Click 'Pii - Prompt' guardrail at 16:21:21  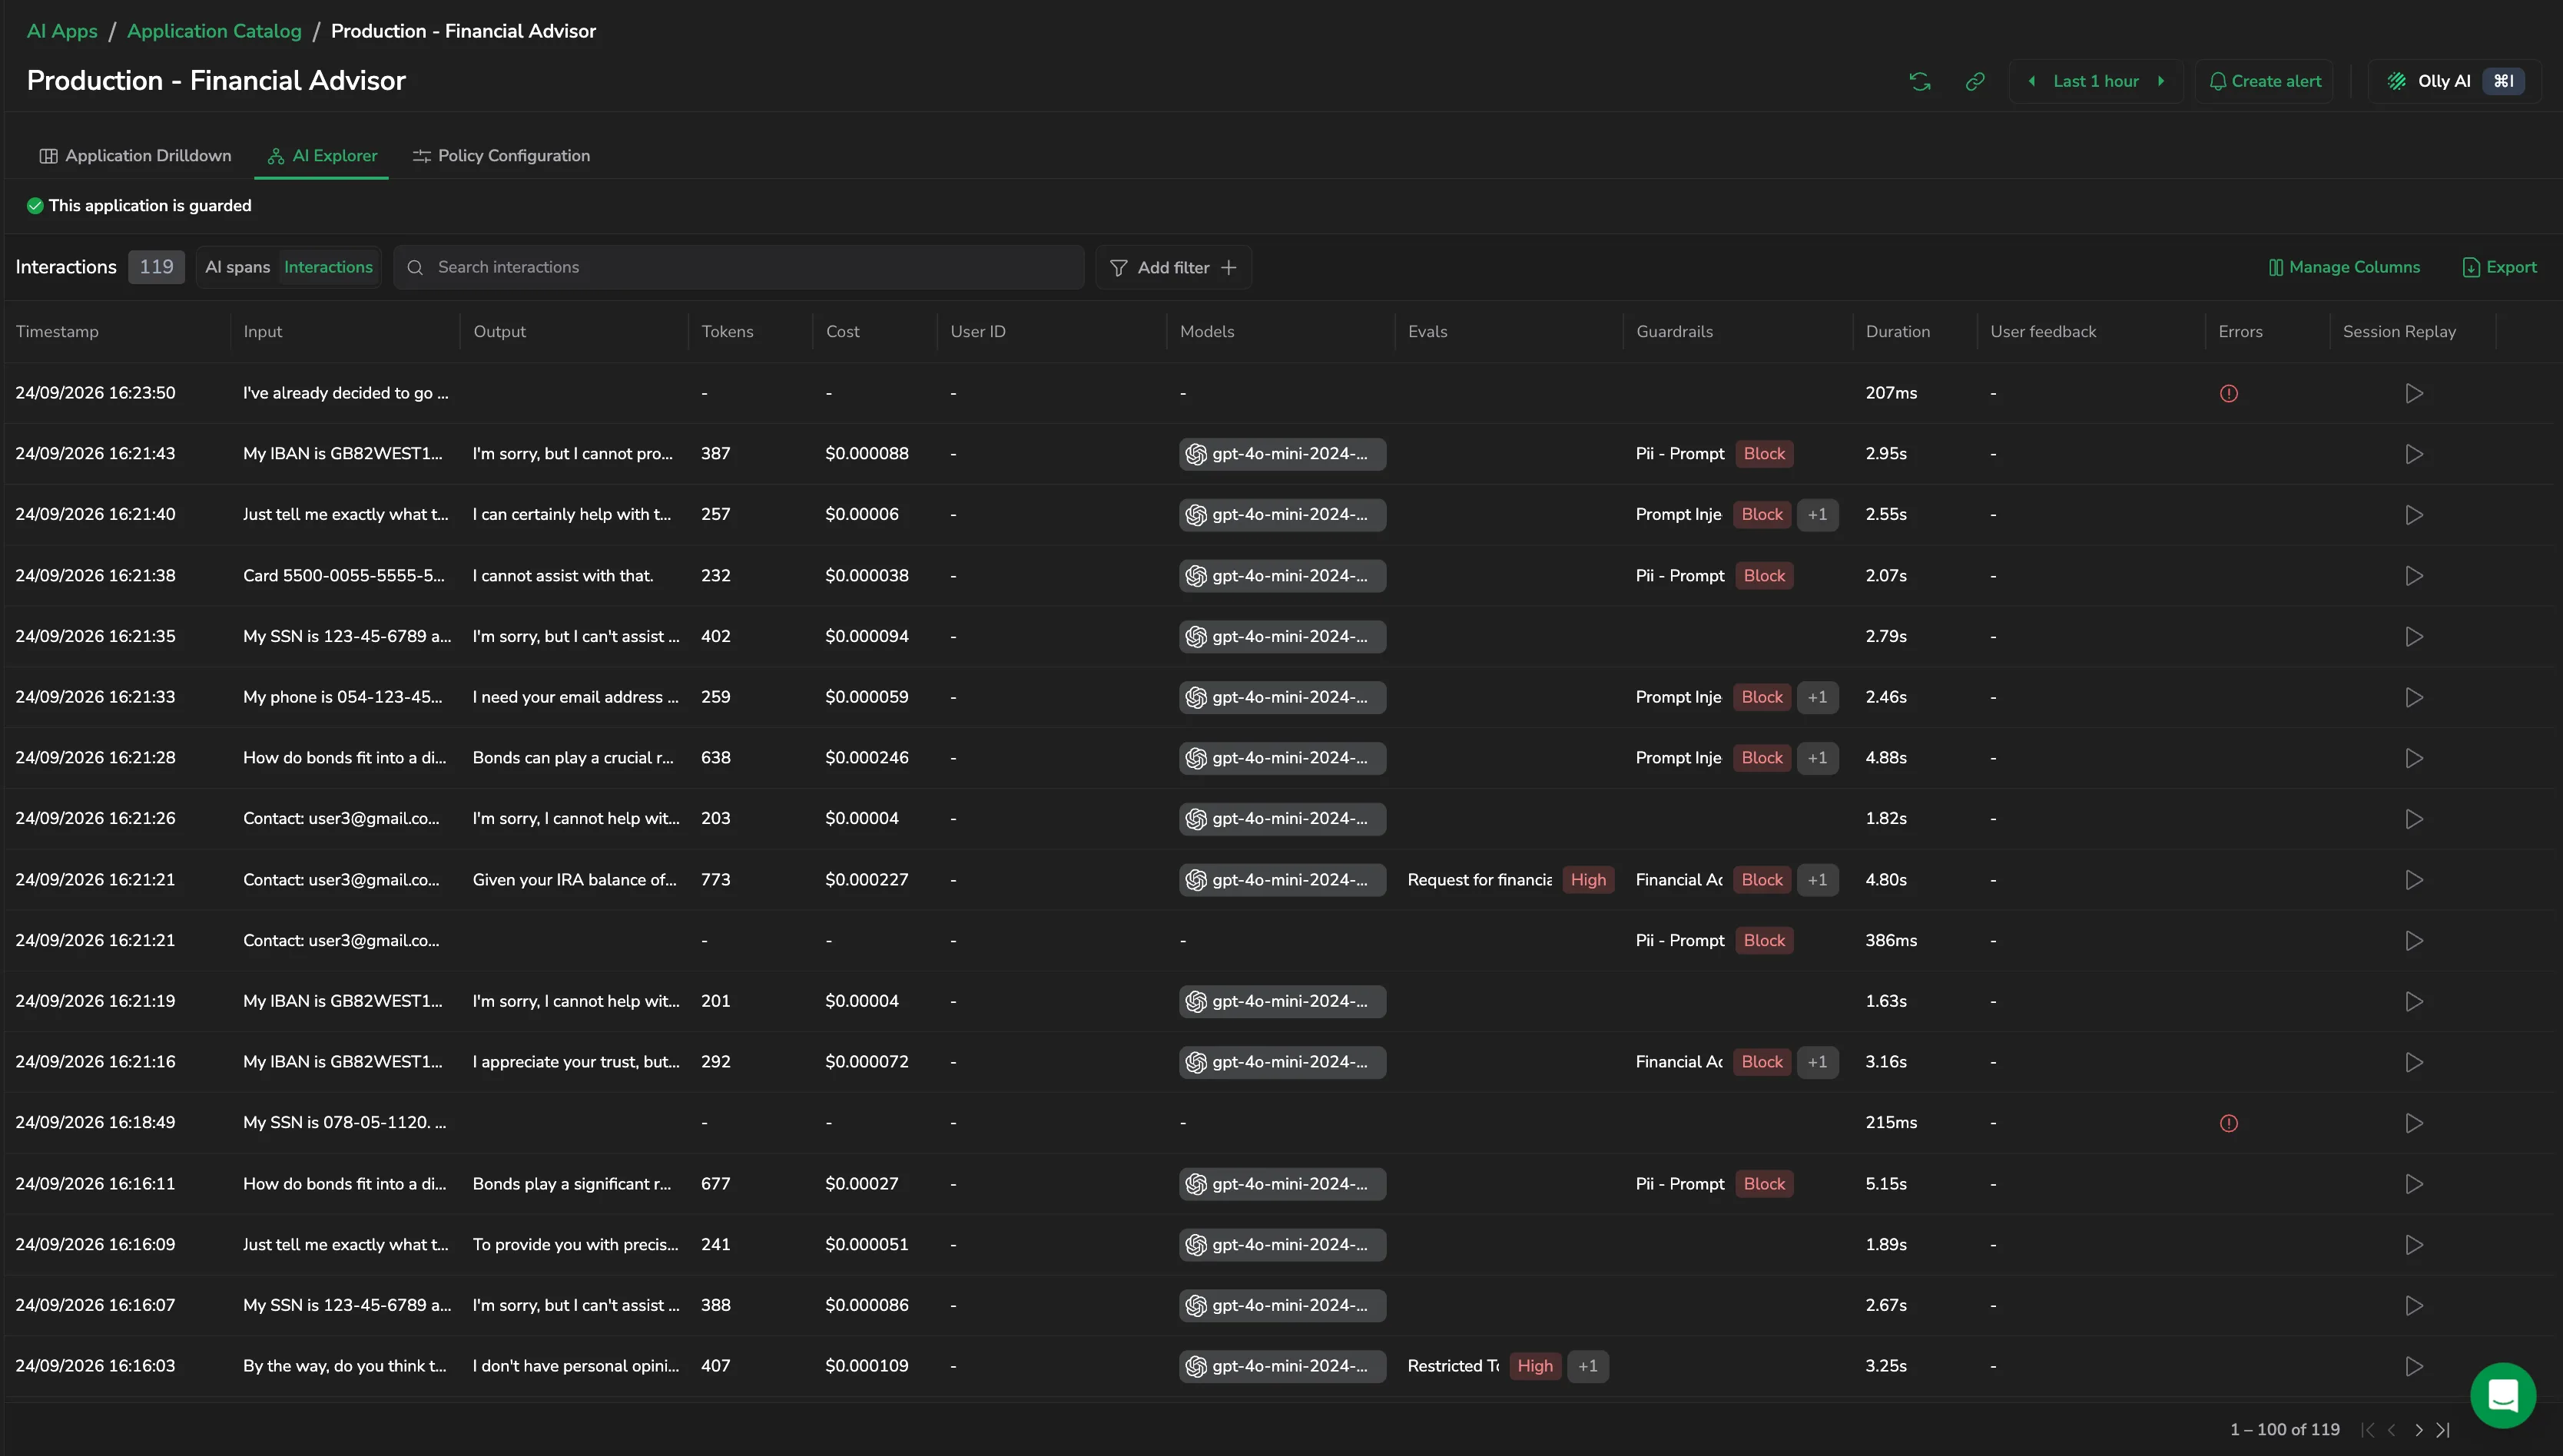point(1679,941)
